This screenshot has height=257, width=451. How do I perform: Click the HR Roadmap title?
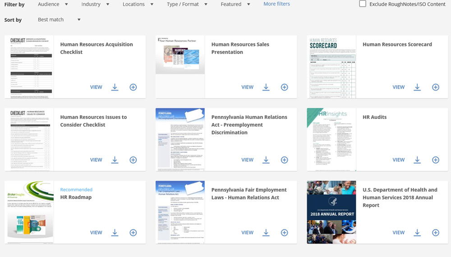click(76, 197)
